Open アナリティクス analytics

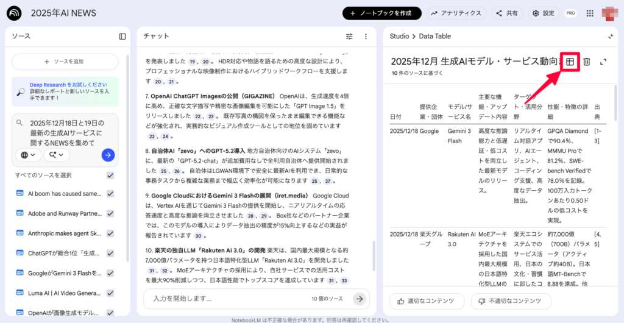pyautogui.click(x=456, y=13)
